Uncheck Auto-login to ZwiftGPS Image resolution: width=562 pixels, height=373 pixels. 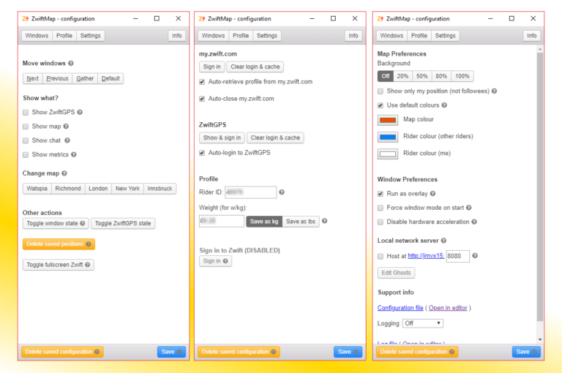point(202,153)
